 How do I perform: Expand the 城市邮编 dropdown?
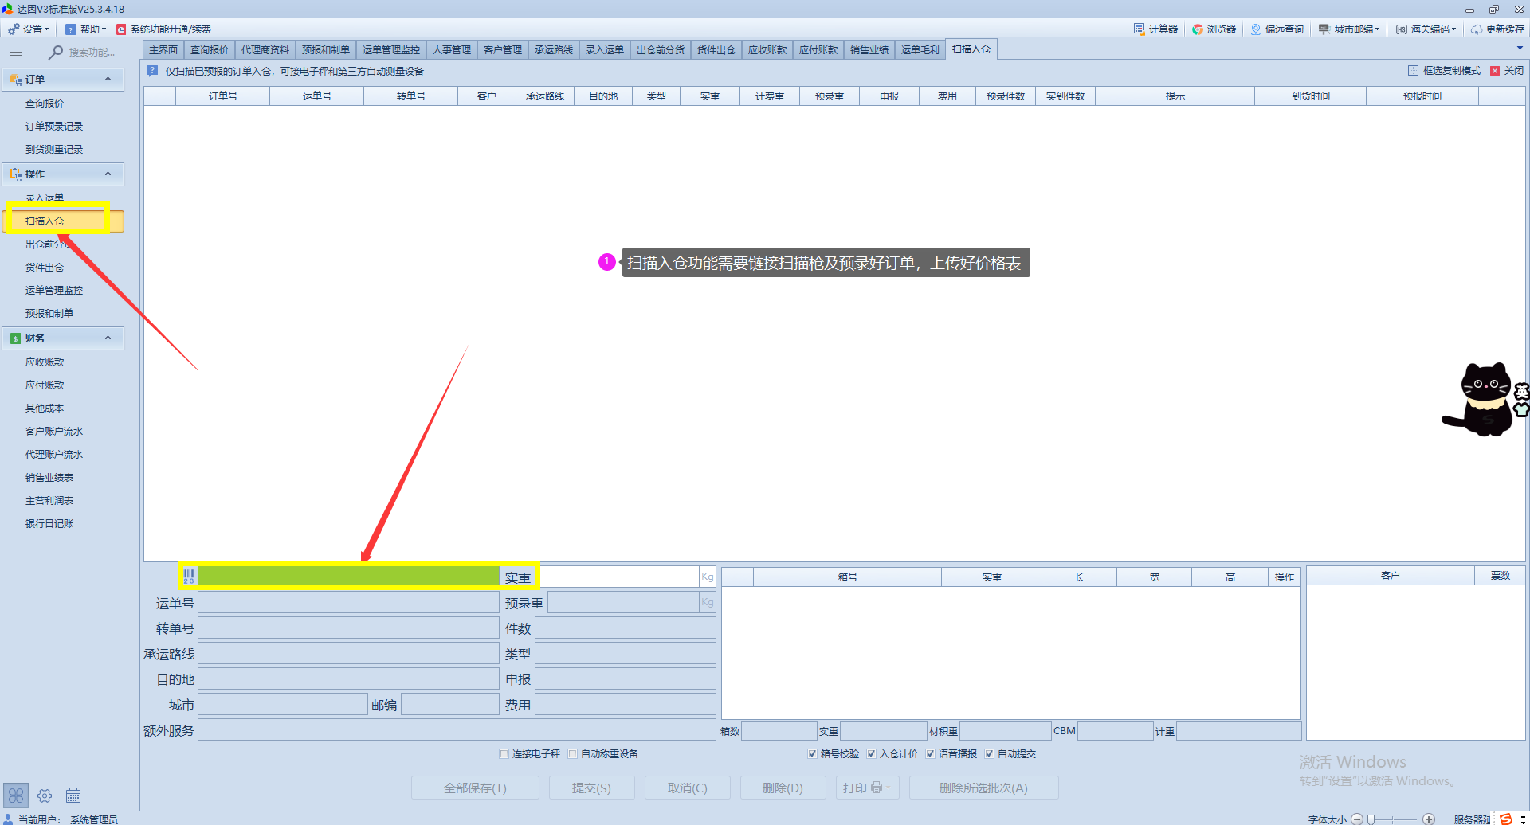point(1349,29)
